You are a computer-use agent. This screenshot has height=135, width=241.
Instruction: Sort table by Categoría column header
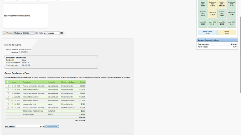[x=51, y=82]
